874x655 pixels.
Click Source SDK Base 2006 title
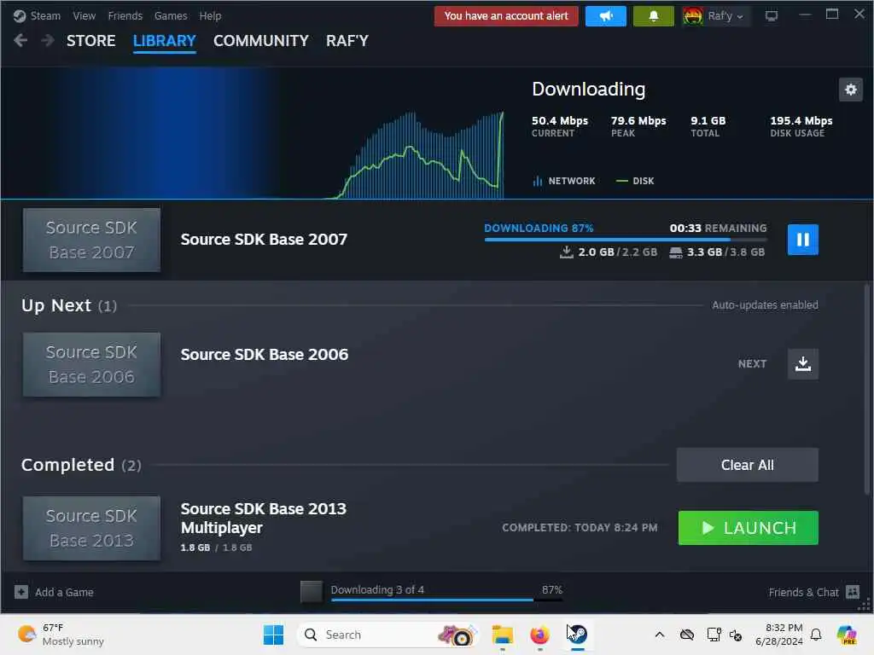tap(265, 354)
